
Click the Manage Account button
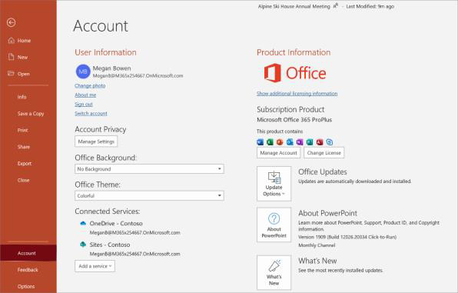pos(278,153)
